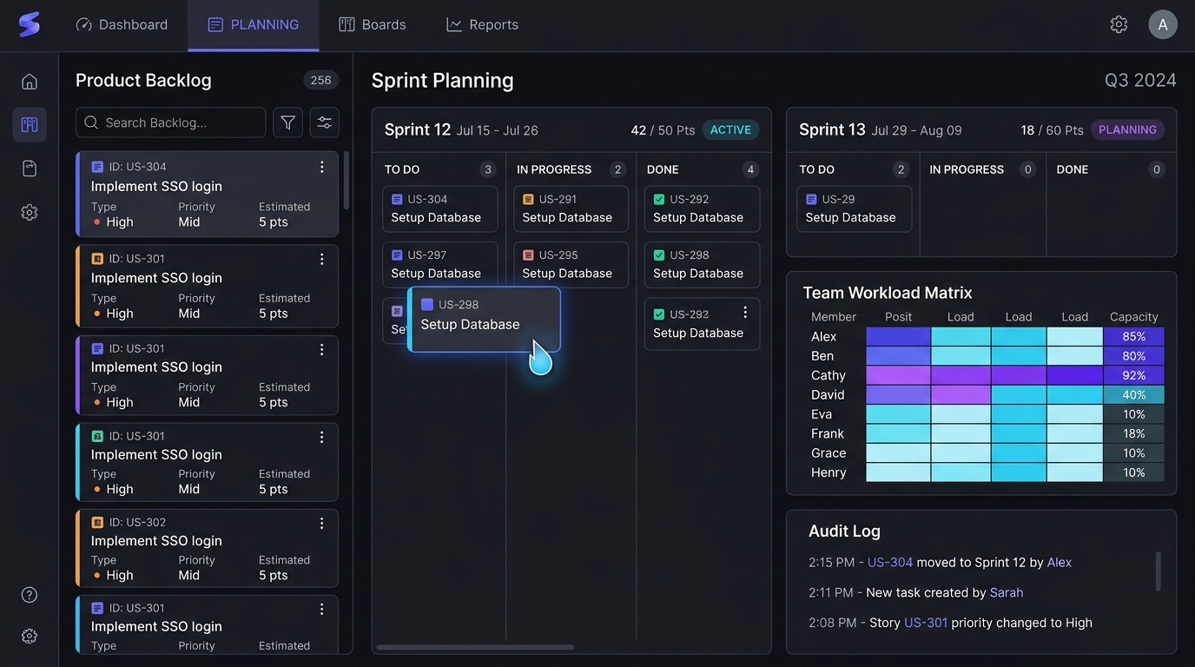This screenshot has height=667, width=1195.
Task: Open the kebab menu on Done card US-292
Action: 745,313
